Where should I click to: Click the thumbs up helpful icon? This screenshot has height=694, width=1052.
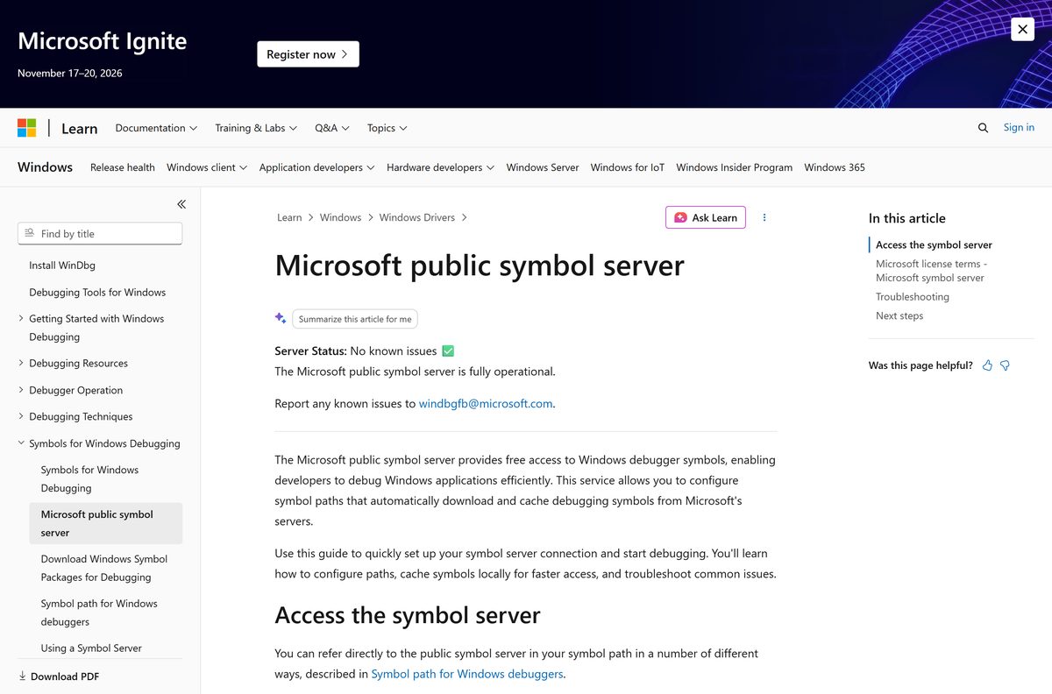click(988, 365)
